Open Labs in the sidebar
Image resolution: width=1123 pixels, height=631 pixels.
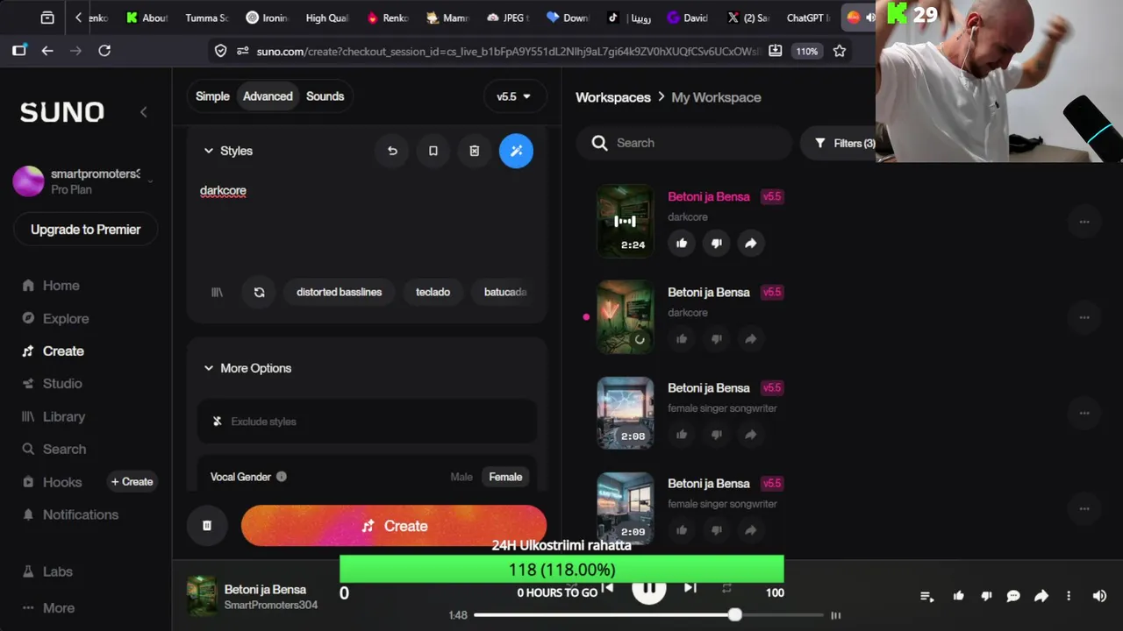tap(47, 571)
